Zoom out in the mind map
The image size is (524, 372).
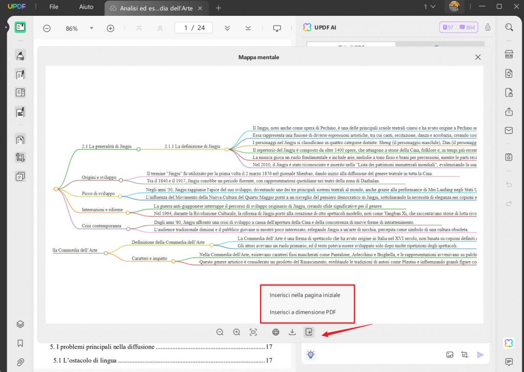pos(220,332)
